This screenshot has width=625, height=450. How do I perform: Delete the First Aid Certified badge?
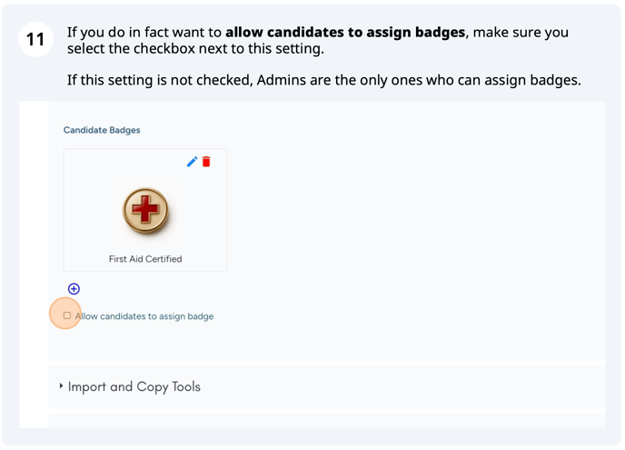[x=206, y=162]
